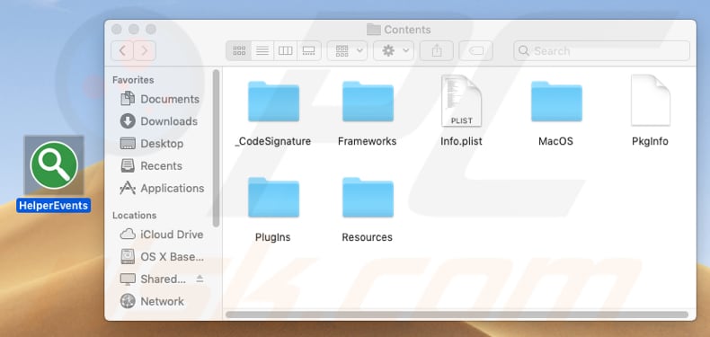Switch to icon view
710x337 pixels.
tap(239, 50)
